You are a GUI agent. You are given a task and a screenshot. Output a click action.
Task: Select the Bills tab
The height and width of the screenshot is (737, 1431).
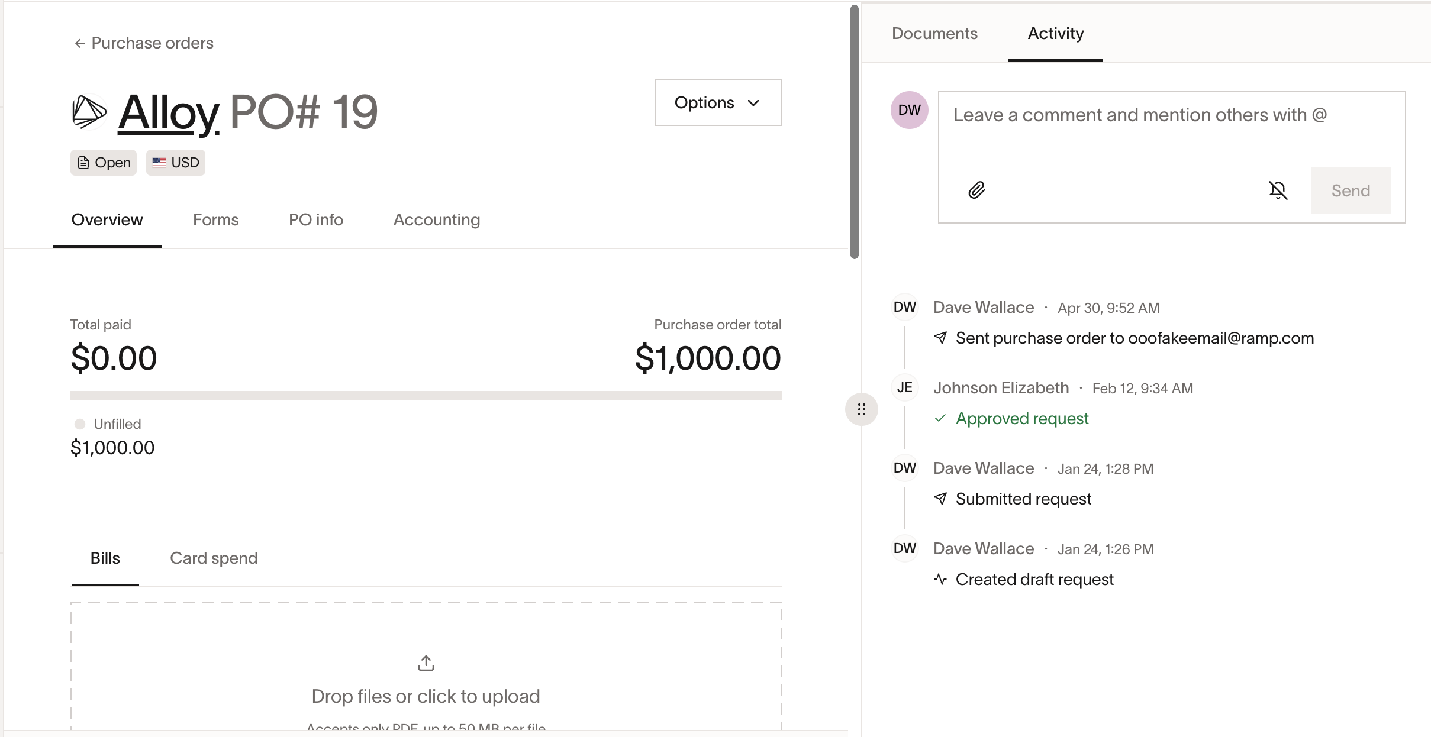pos(105,558)
